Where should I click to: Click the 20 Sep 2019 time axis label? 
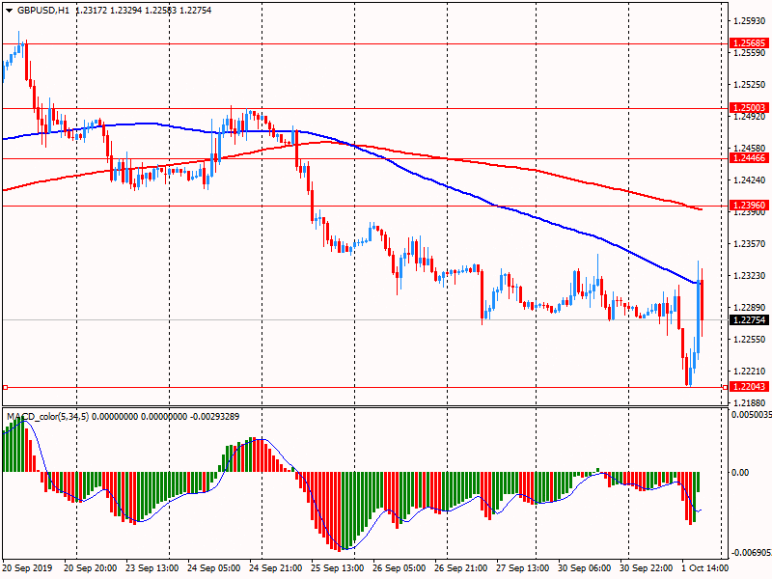pos(27,568)
